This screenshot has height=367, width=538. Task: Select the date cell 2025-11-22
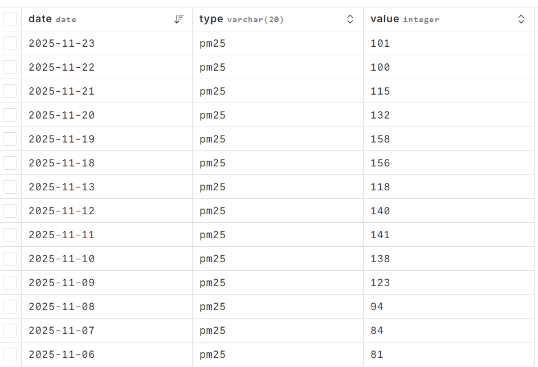tap(62, 67)
